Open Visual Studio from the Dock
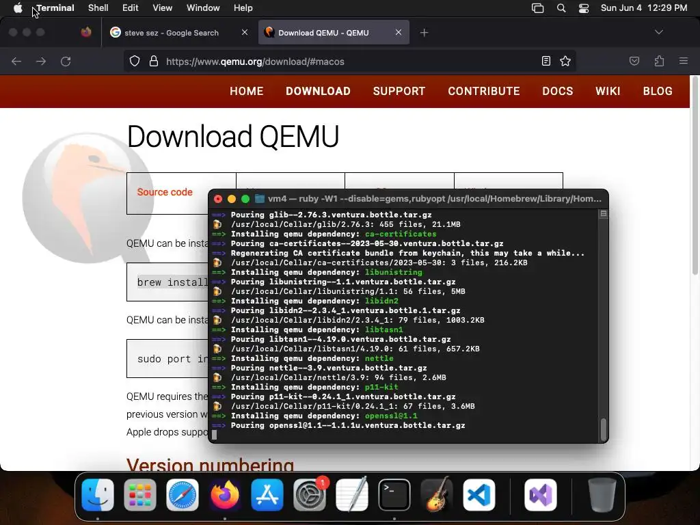The image size is (700, 525). 541,495
